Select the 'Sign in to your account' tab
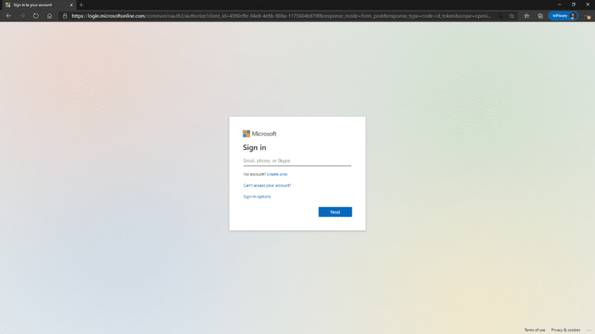This screenshot has width=595, height=334. click(35, 5)
